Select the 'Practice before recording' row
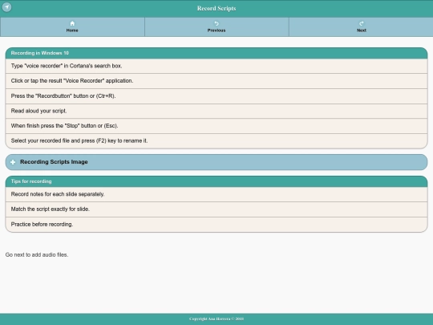 tap(216, 225)
